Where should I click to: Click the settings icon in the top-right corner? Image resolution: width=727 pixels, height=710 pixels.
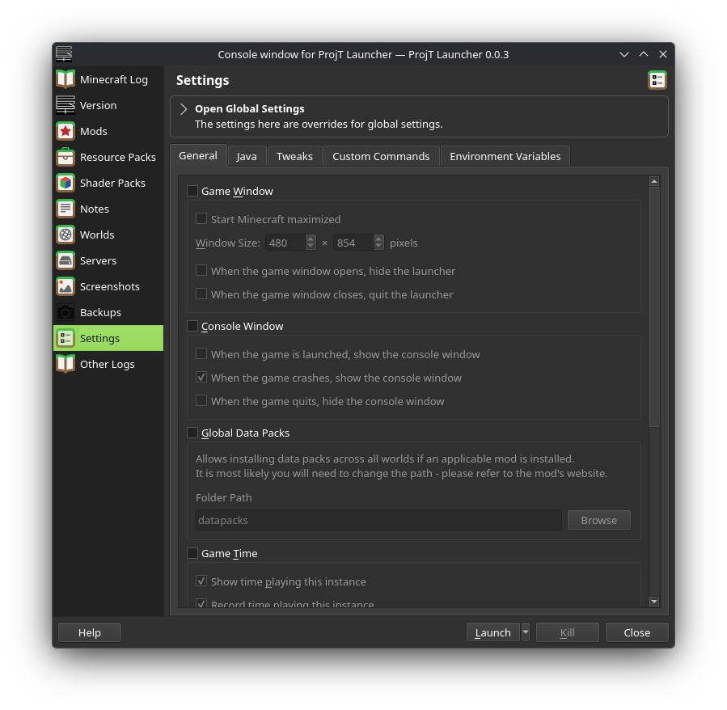click(657, 80)
